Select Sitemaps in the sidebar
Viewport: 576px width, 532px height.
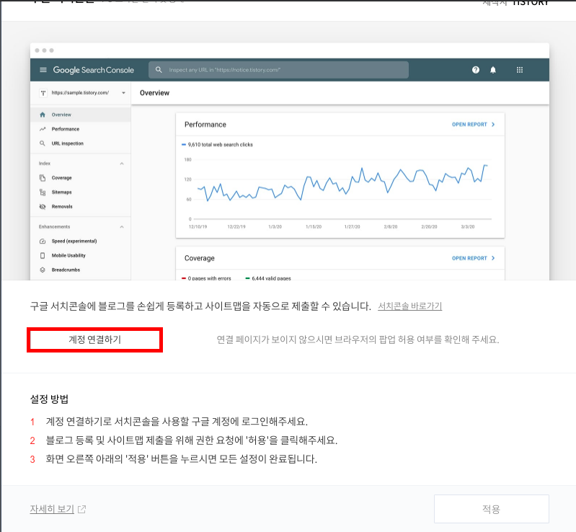[x=81, y=192]
